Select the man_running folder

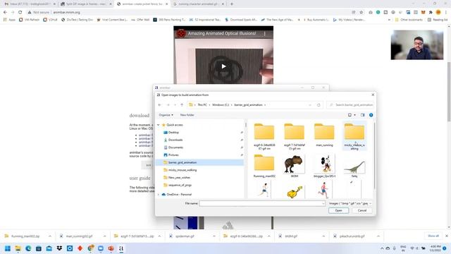click(324, 135)
